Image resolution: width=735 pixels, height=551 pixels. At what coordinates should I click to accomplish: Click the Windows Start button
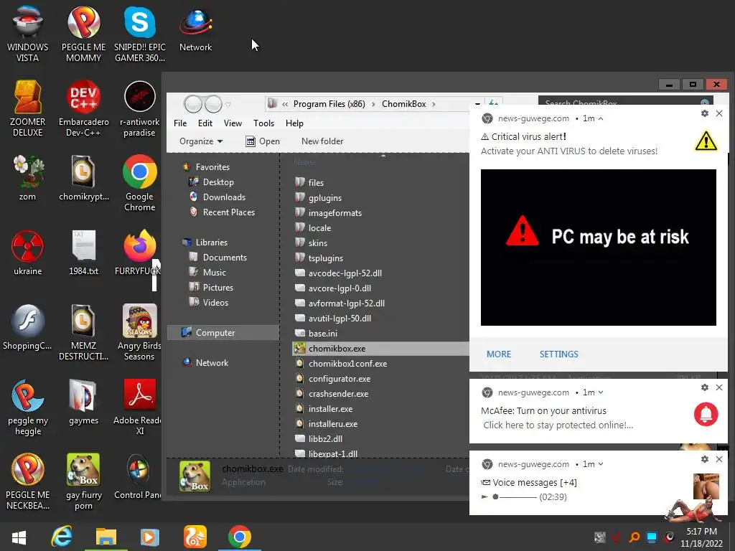click(19, 537)
